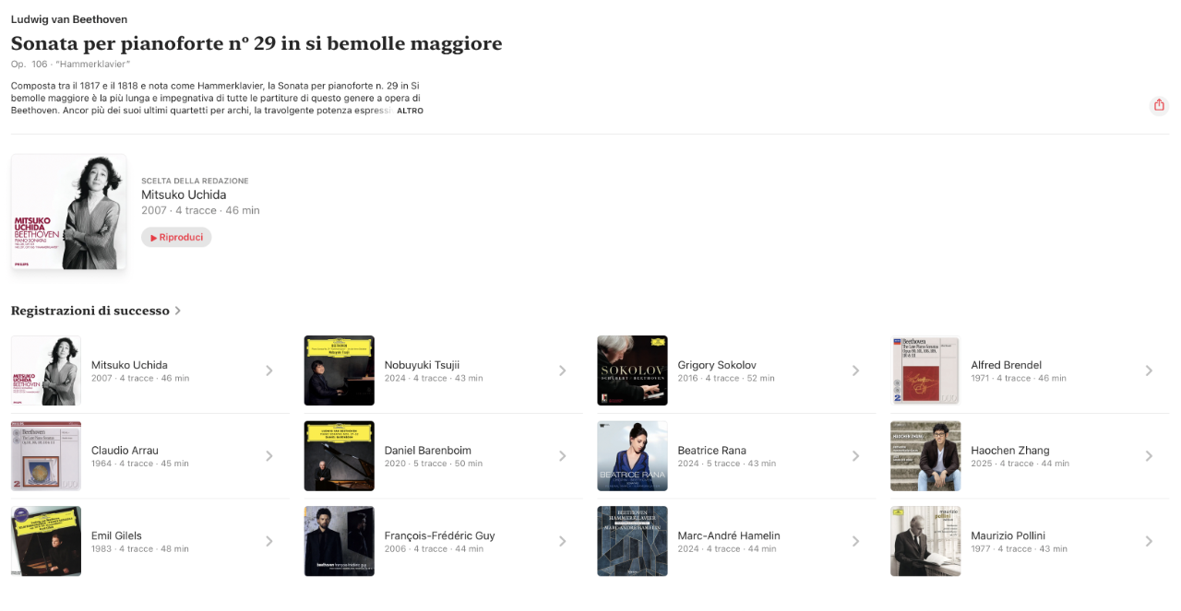Click chevron next to Beatrice Rana

855,456
